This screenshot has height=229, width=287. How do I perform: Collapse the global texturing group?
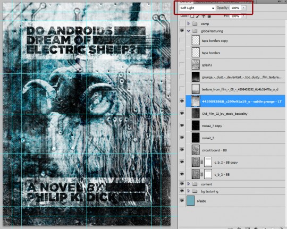pos(189,31)
